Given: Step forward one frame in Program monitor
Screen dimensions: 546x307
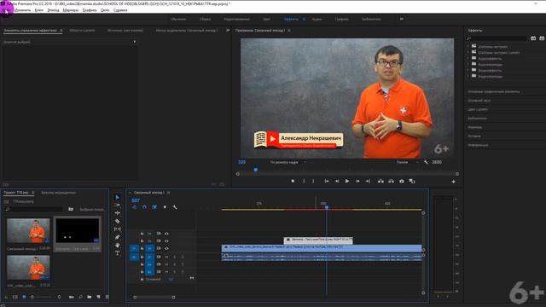Looking at the screenshot, I should 357,181.
